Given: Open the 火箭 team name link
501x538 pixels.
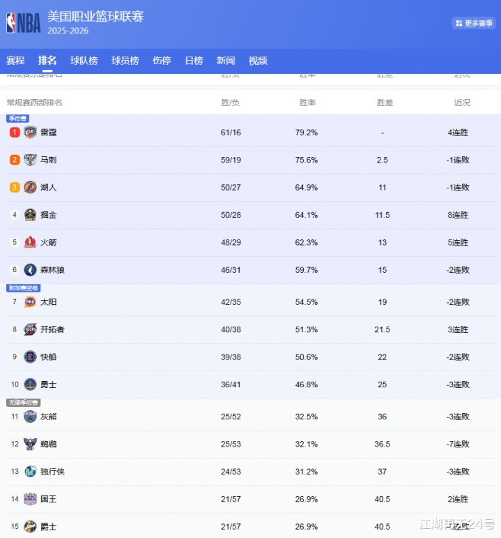Looking at the screenshot, I should (x=48, y=242).
